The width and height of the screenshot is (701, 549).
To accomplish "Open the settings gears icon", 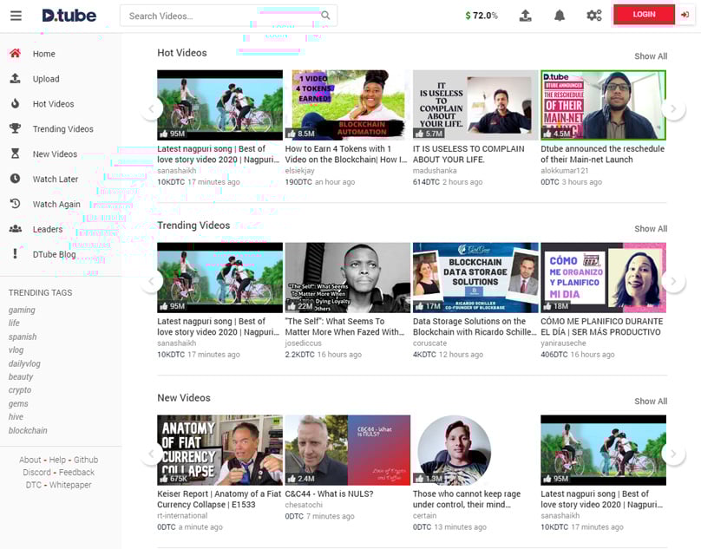I will click(594, 16).
